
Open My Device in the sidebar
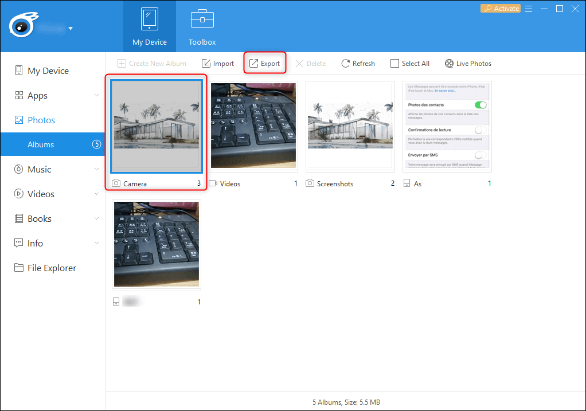click(x=53, y=71)
